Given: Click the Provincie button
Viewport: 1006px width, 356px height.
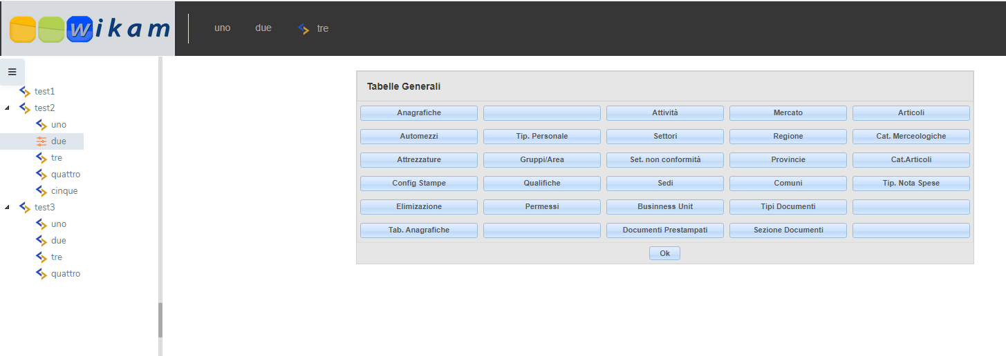Looking at the screenshot, I should click(x=788, y=160).
